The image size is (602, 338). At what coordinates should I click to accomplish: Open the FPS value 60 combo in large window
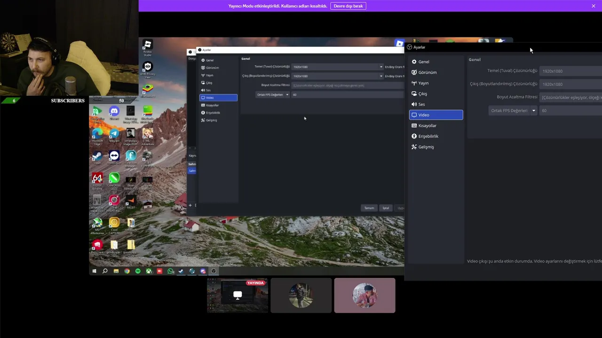tap(570, 110)
